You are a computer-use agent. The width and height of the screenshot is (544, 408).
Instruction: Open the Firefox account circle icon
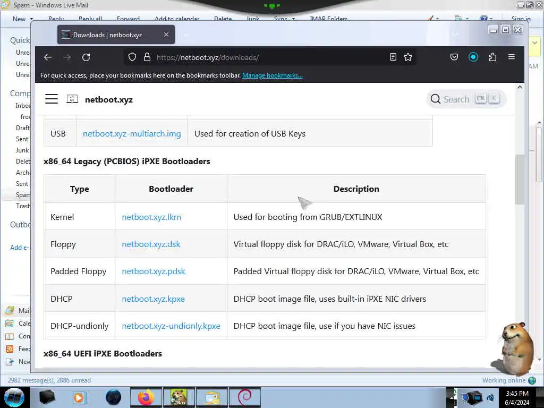pos(473,57)
